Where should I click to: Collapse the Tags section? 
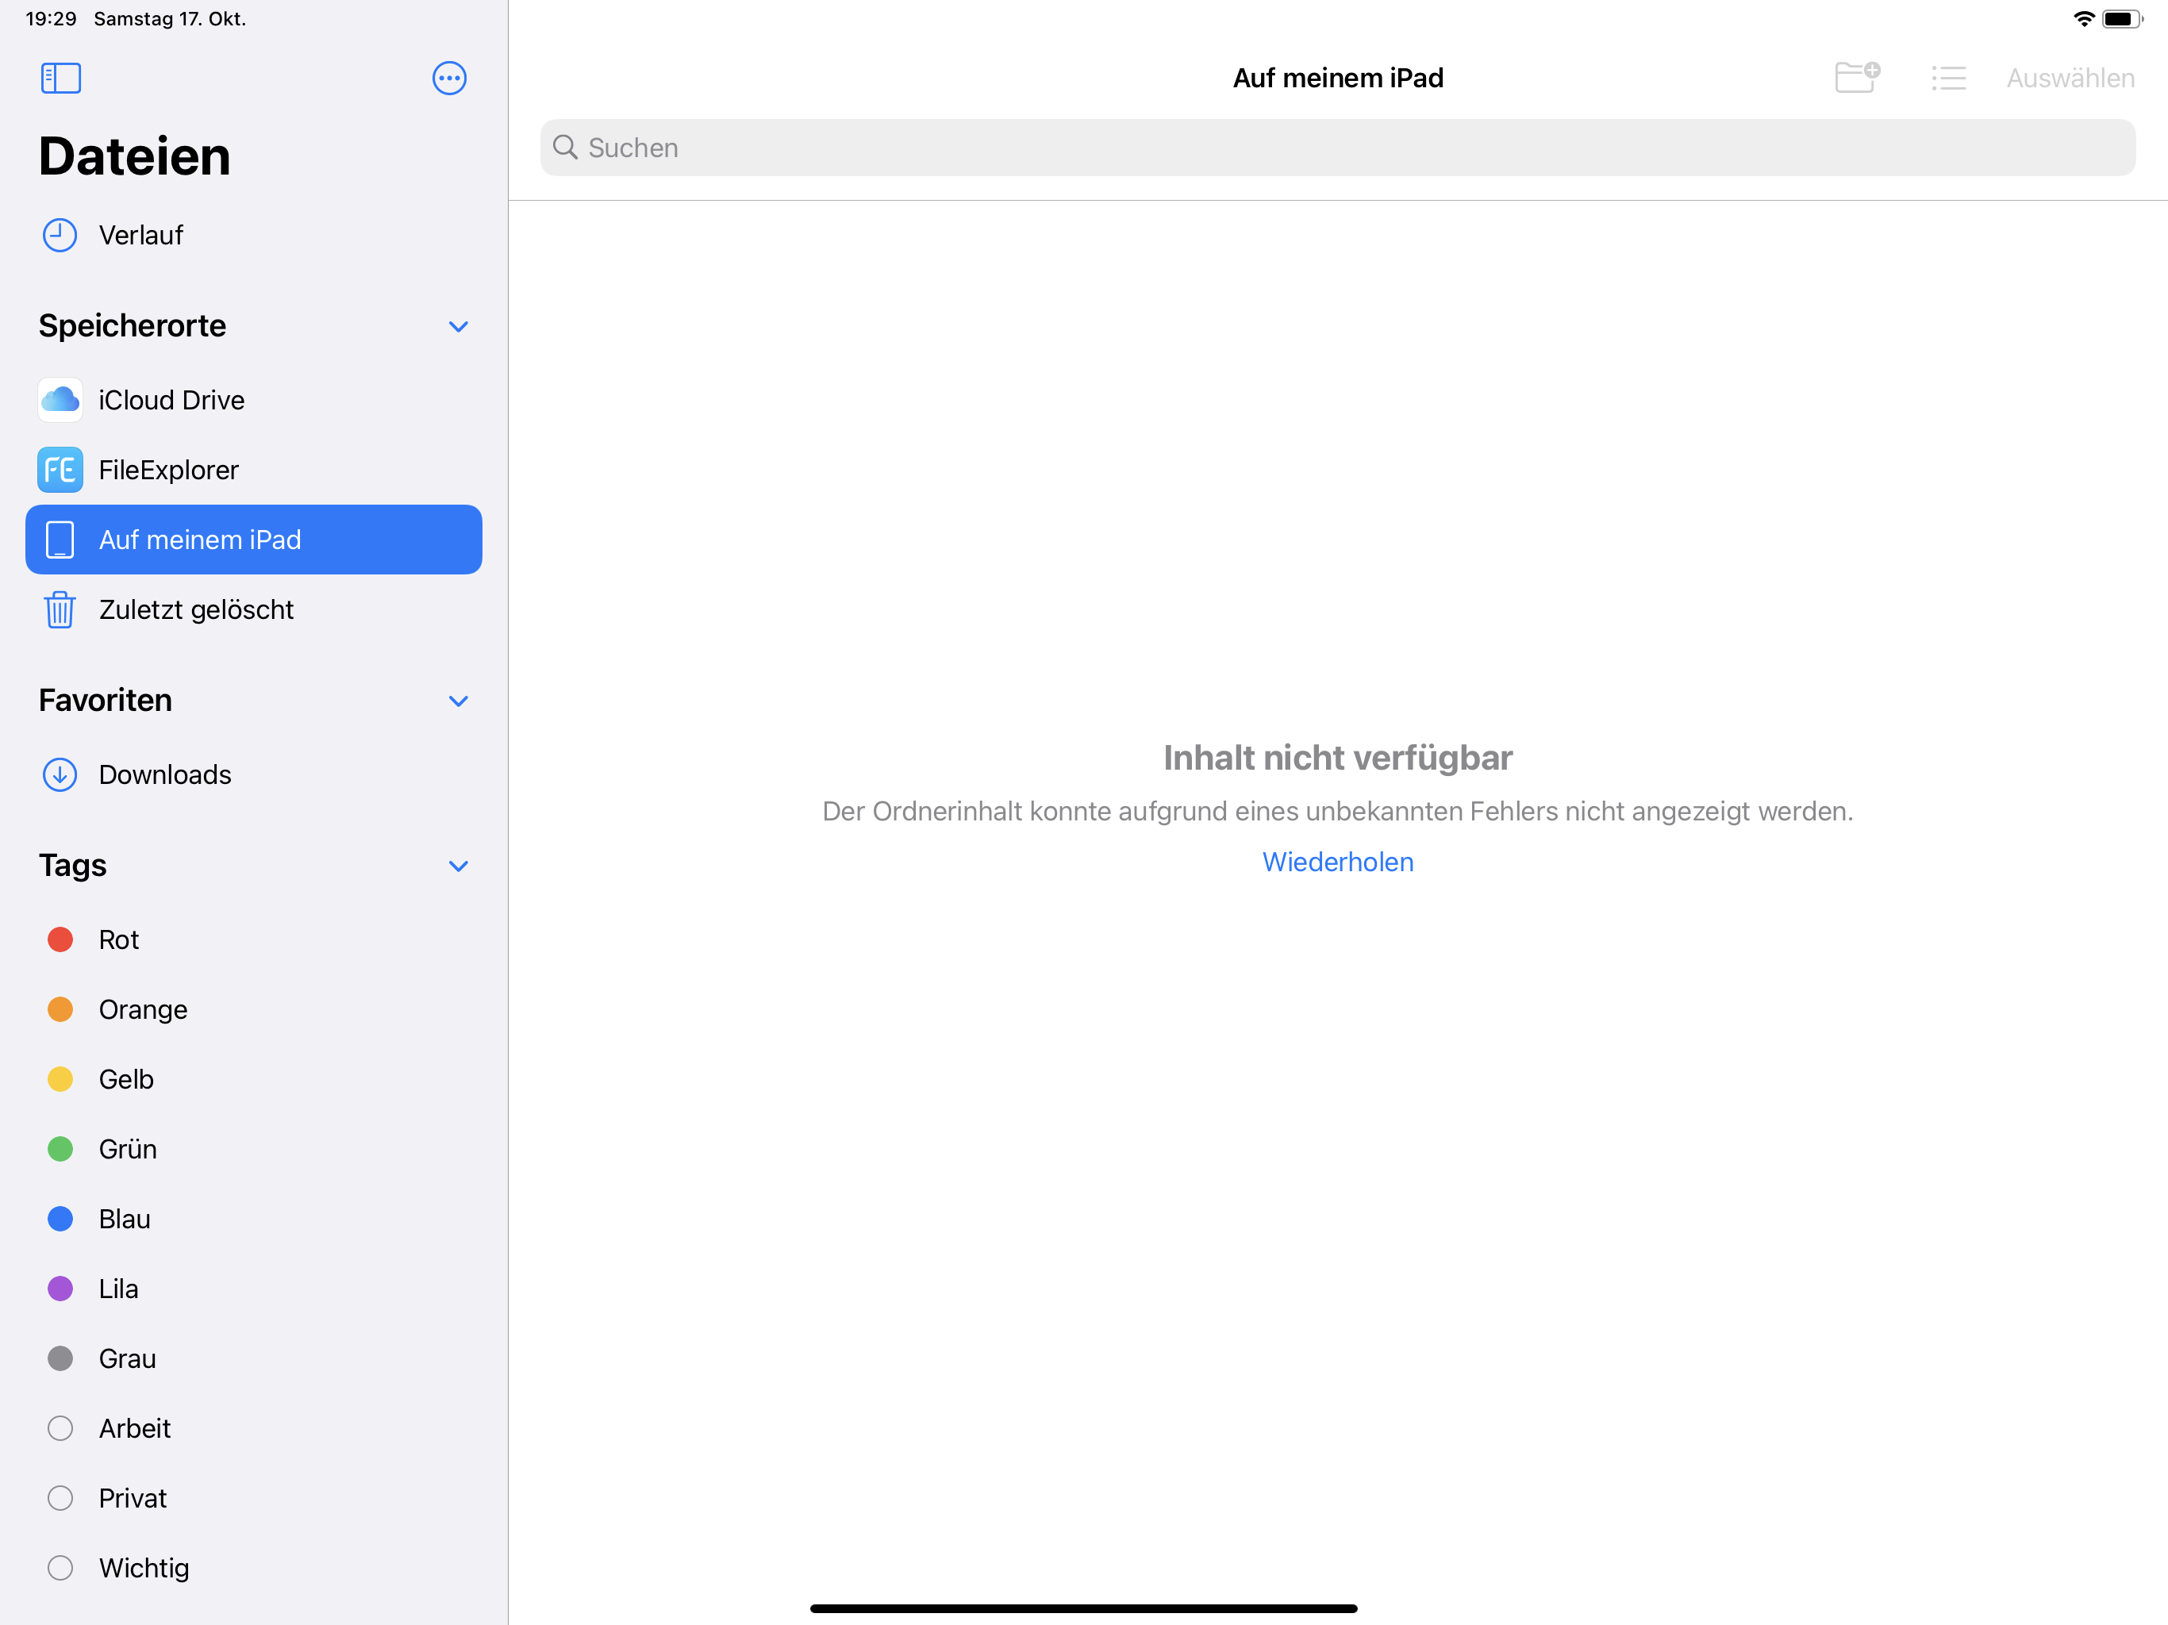458,866
